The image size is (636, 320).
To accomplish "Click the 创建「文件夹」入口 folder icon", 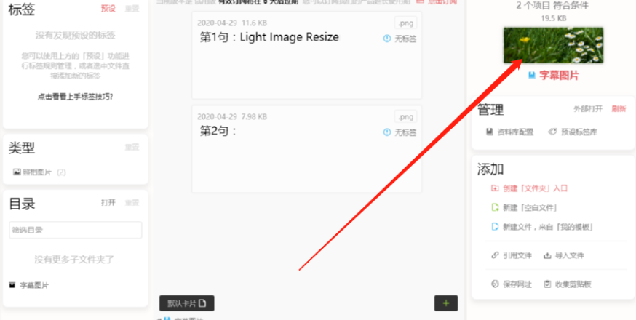I will (x=494, y=188).
